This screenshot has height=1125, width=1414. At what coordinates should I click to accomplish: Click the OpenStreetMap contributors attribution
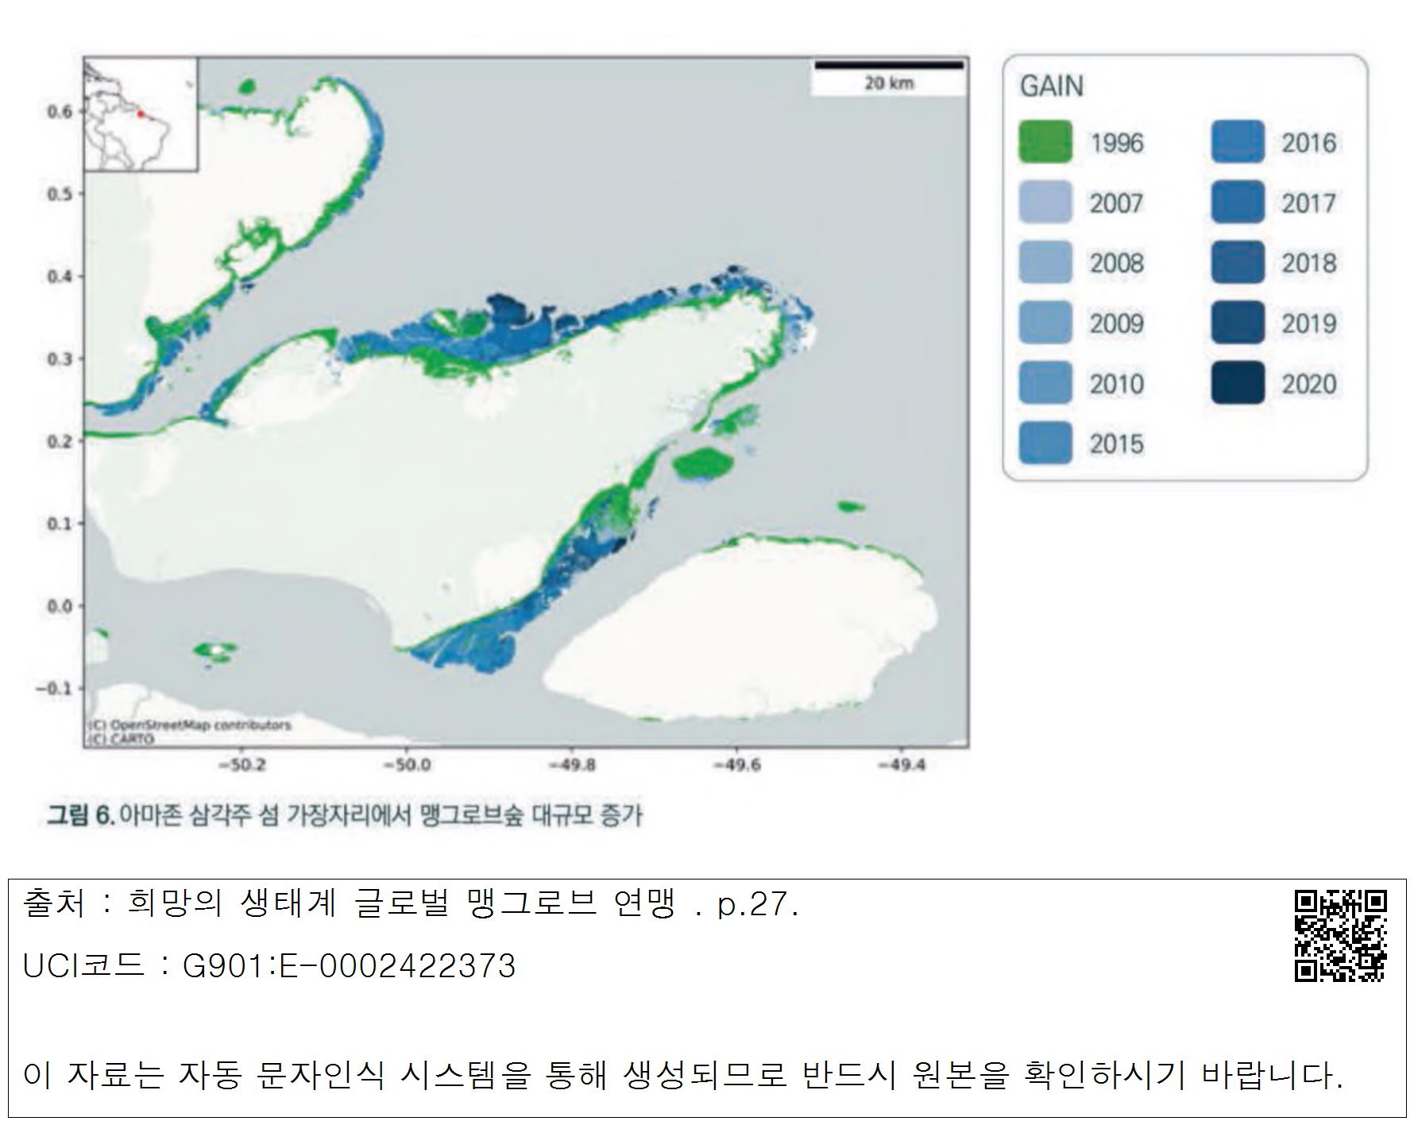(189, 725)
